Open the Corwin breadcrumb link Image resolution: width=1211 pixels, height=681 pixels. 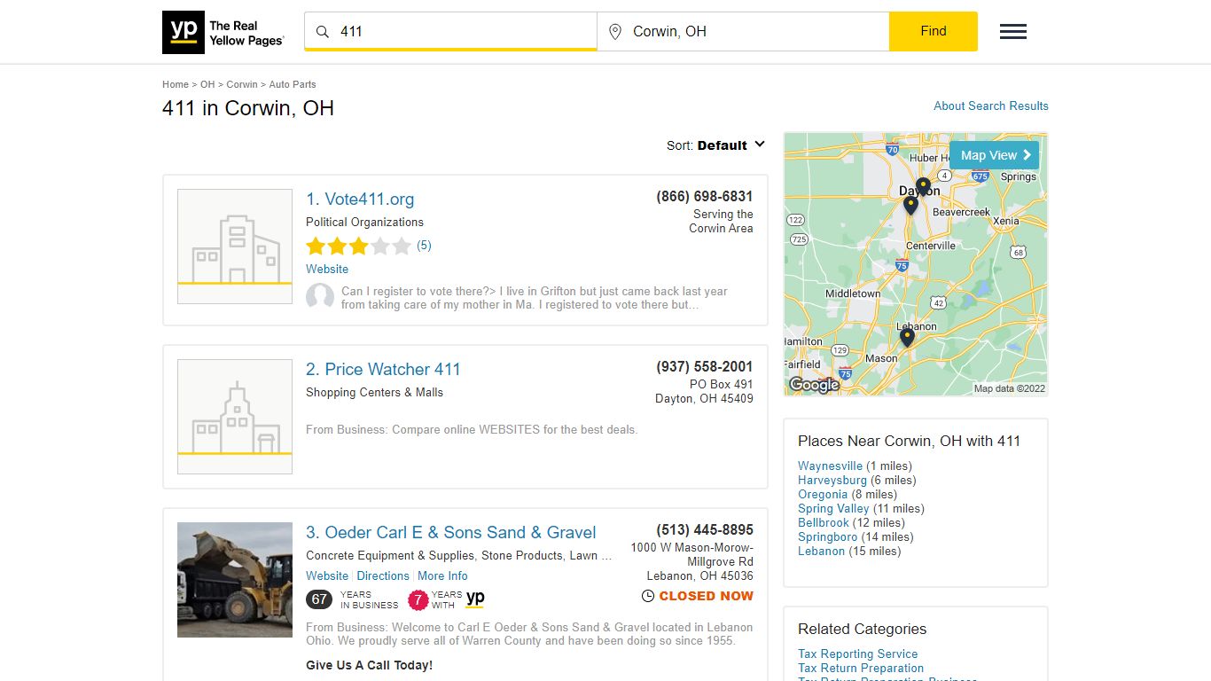coord(242,84)
